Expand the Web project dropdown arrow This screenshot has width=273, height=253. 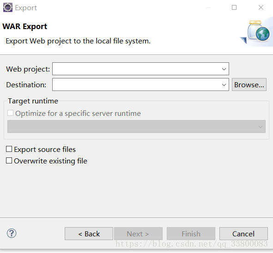[224, 69]
